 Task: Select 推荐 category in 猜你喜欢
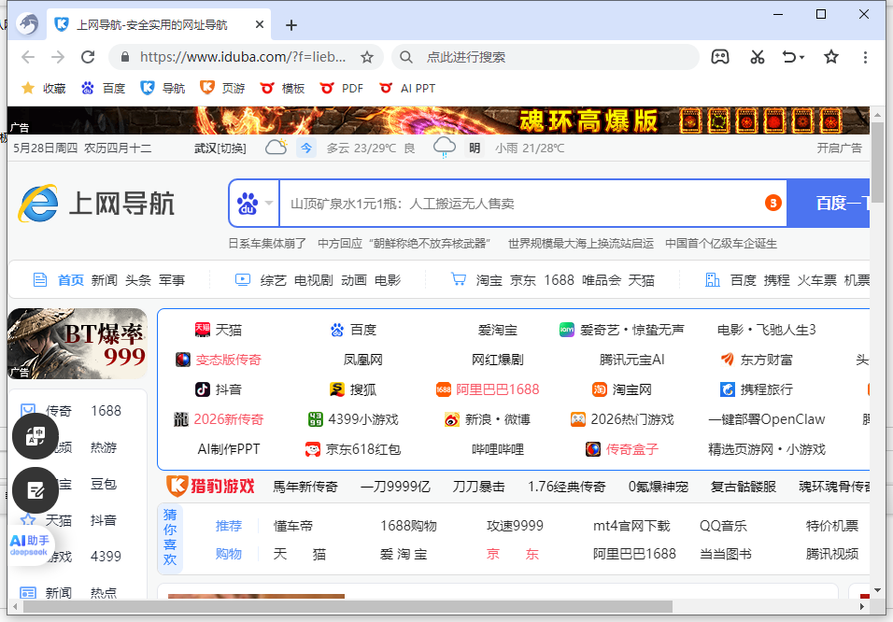point(229,526)
